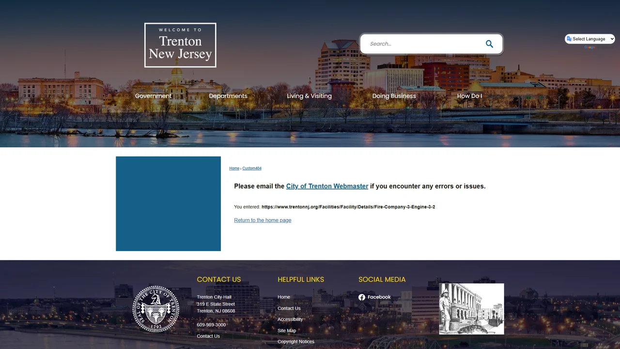620x349 pixels.
Task: Click the Trenton City Hall text
Action: [x=214, y=297]
